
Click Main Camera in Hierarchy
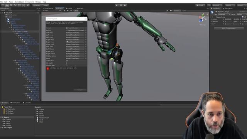point(12,15)
